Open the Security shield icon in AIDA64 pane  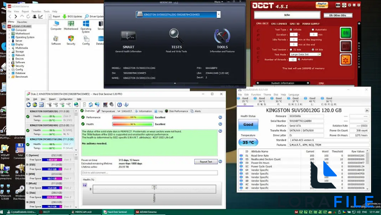70,40
